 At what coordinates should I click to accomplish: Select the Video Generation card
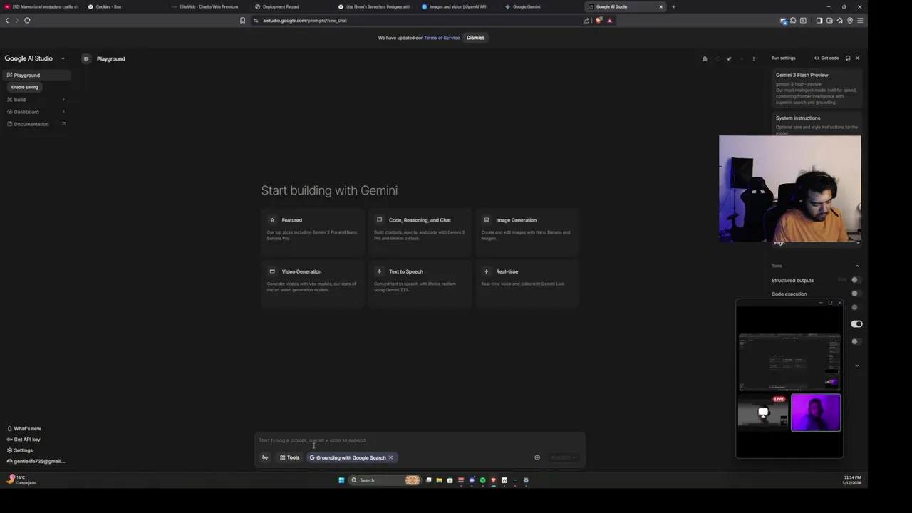313,283
